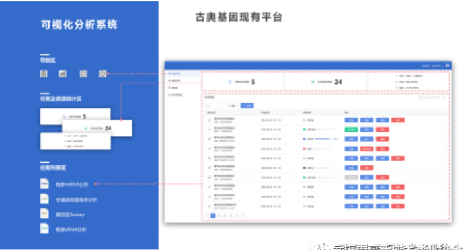474x250 pixels.
Task: Click the 有参mRNA分析 label in the task list
Action: 72,184
